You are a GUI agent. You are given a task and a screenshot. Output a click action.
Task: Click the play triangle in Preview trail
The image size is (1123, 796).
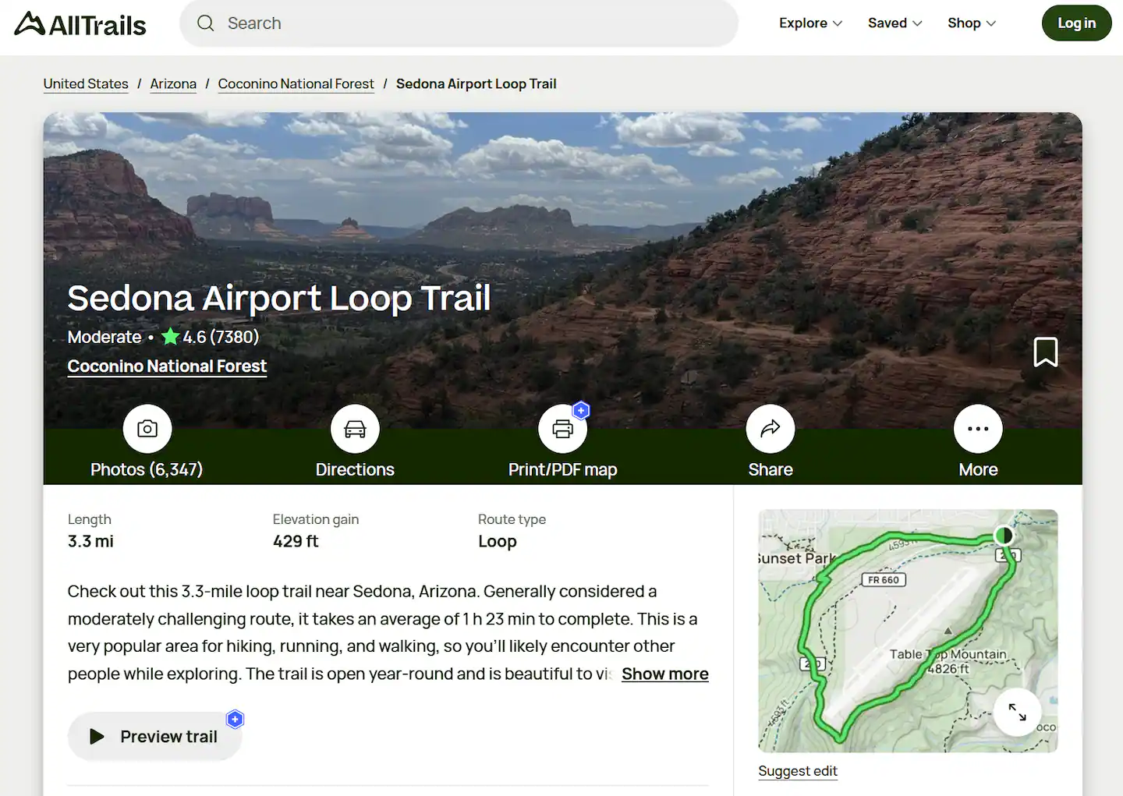97,737
